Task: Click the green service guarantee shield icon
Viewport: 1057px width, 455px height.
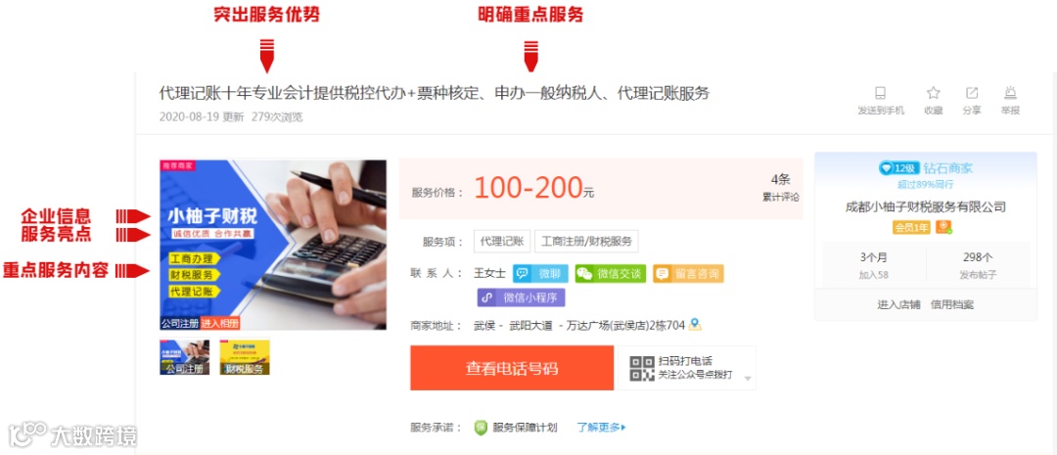Action: 481,428
